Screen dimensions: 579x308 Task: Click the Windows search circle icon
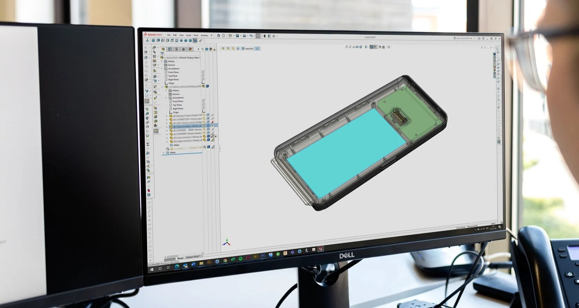click(160, 269)
